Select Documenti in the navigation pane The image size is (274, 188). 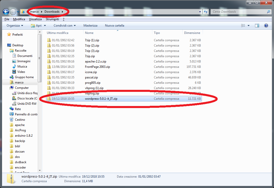click(25, 56)
